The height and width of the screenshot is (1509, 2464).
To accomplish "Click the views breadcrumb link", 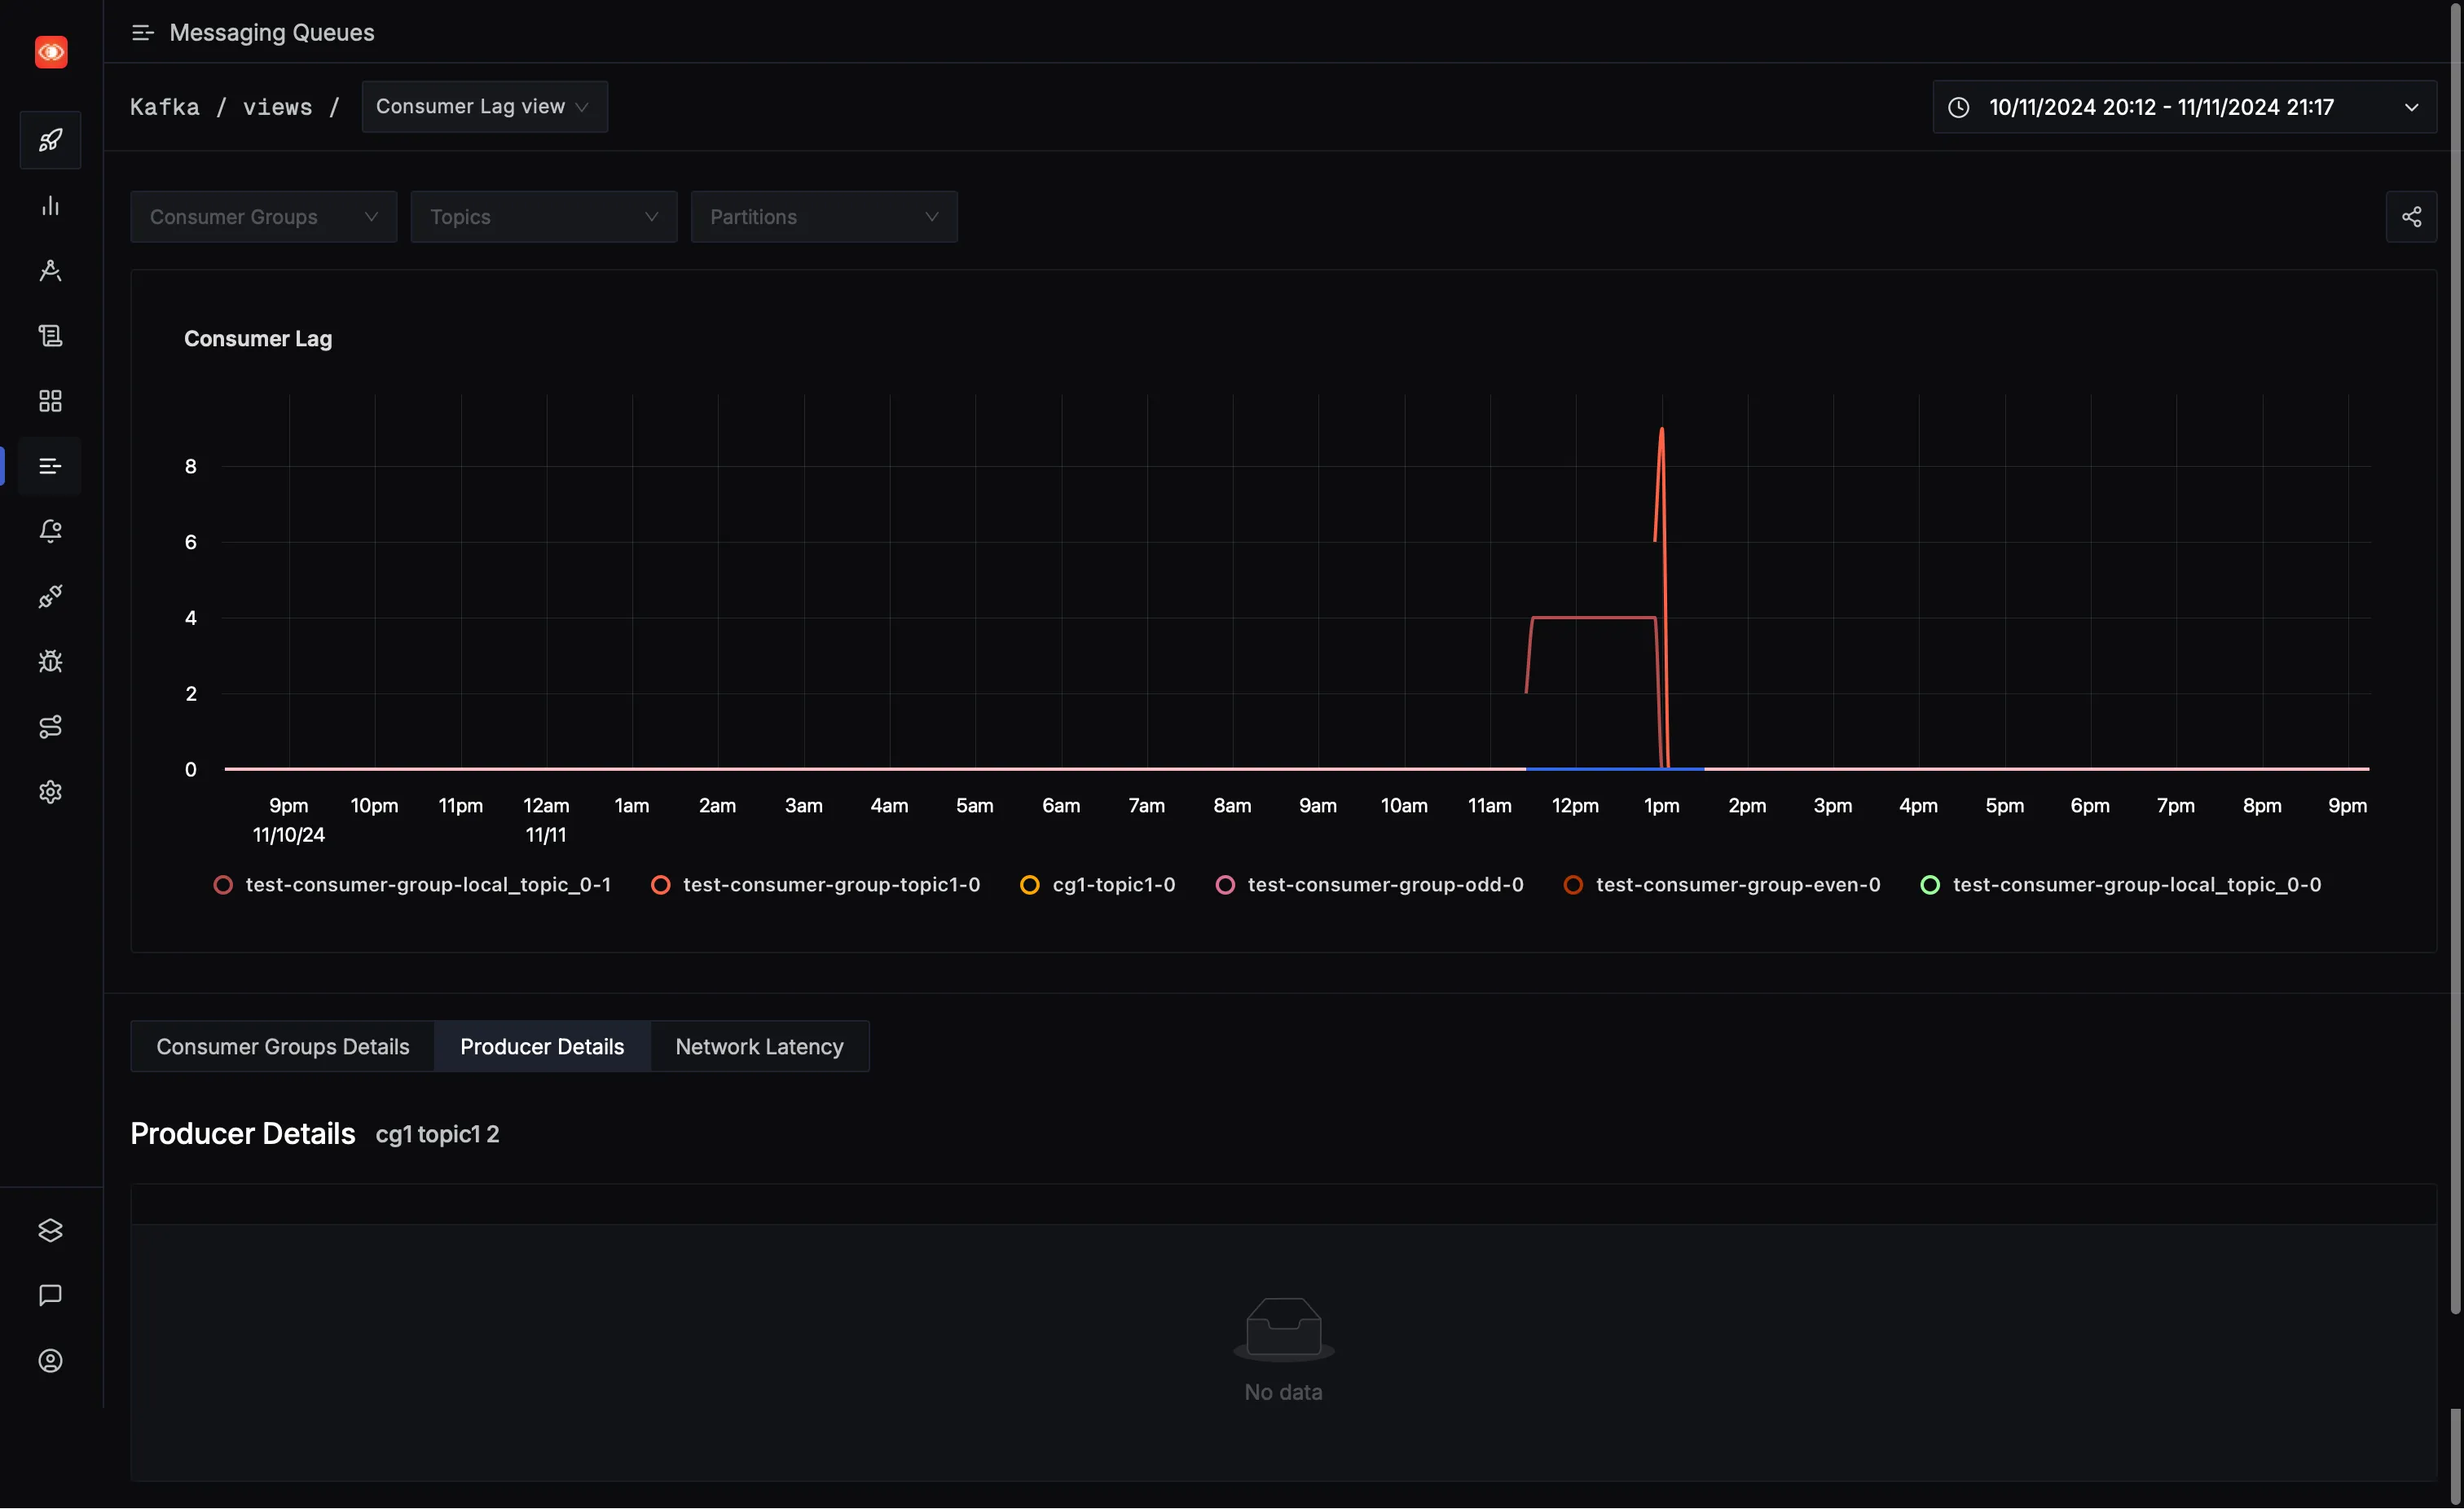I will tap(278, 107).
